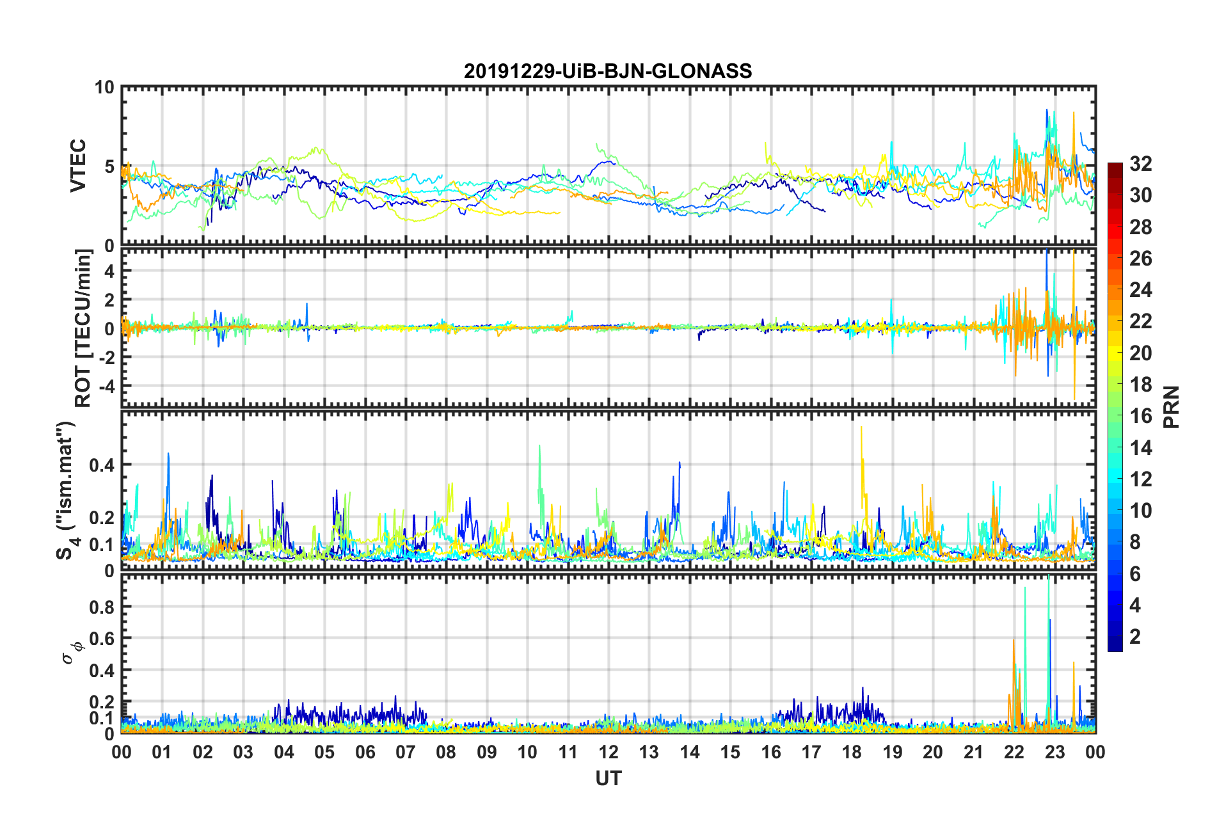This screenshot has width=1217, height=814.
Task: Click x-axis tick label 06
Action: (x=365, y=752)
